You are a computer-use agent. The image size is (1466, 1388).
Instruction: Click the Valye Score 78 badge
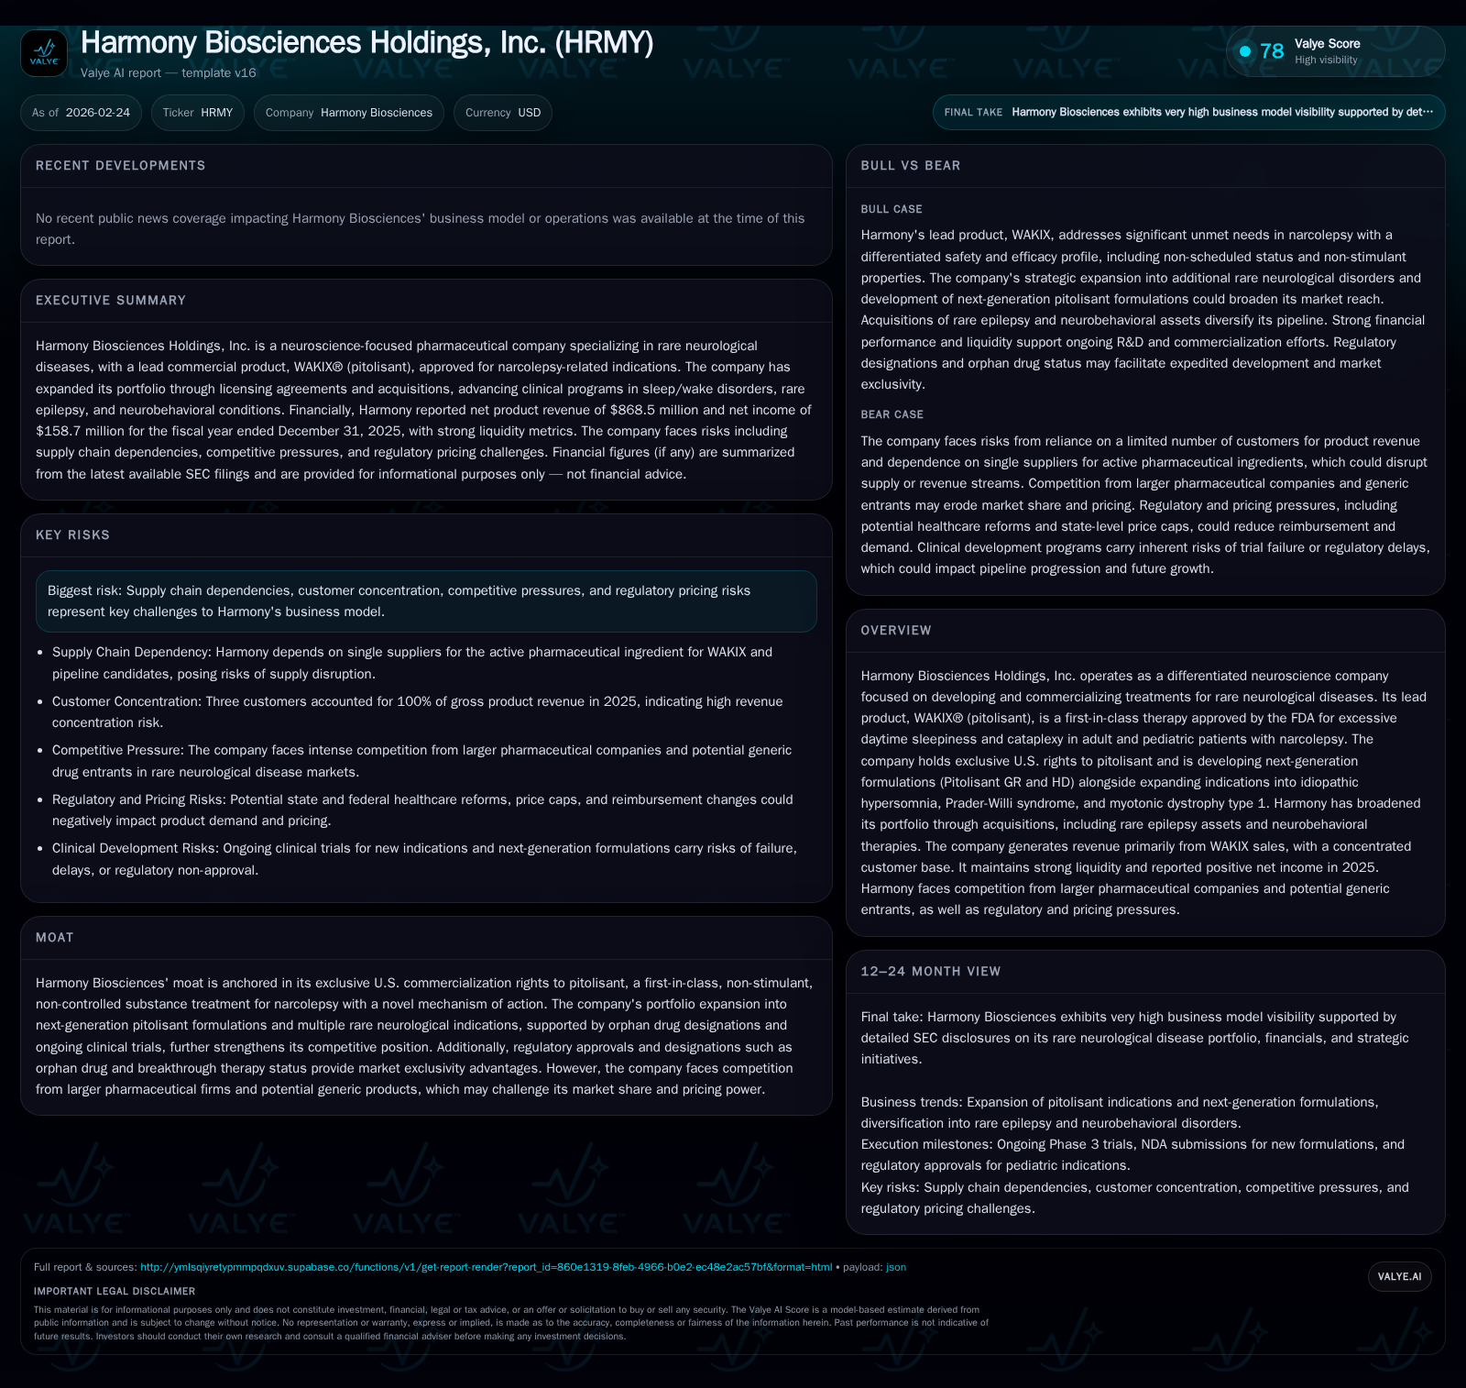[x=1335, y=51]
